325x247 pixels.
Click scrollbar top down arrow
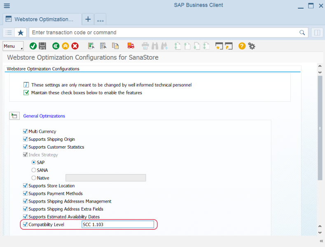coord(320,72)
